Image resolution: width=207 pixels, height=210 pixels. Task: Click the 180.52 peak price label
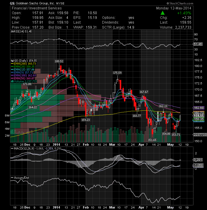click(x=59, y=61)
